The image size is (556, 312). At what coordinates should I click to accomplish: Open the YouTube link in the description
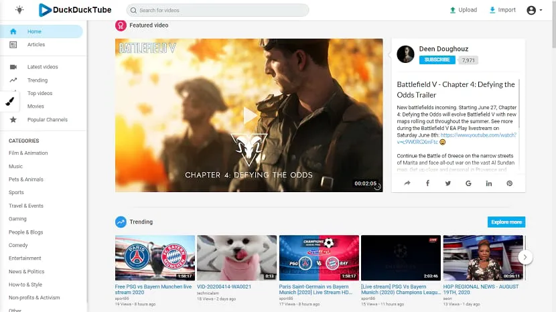click(x=456, y=139)
